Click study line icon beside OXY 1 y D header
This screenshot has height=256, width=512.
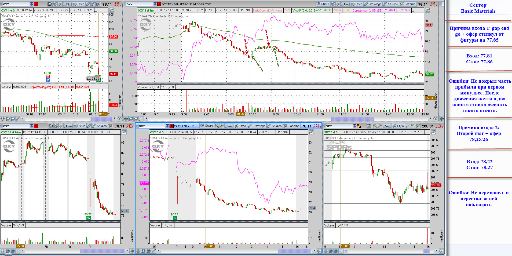(x=112, y=10)
